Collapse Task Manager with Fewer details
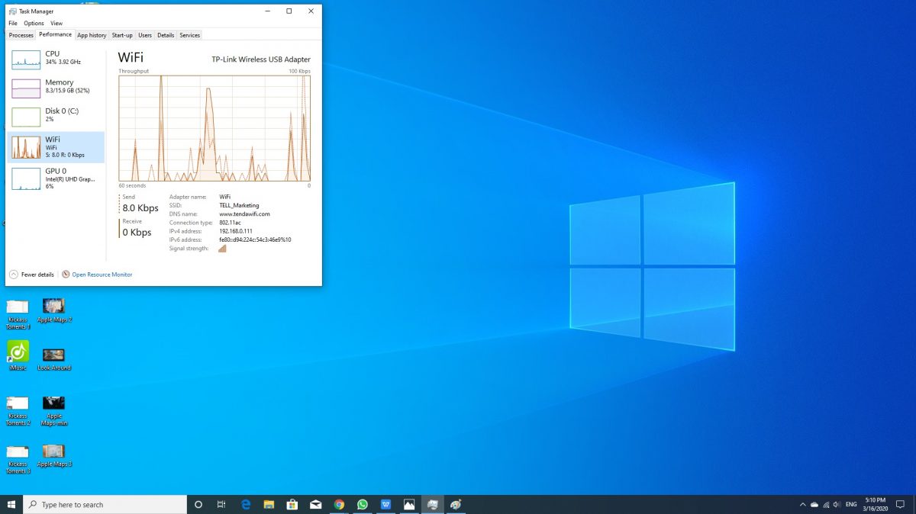The height and width of the screenshot is (514, 916). coord(37,275)
